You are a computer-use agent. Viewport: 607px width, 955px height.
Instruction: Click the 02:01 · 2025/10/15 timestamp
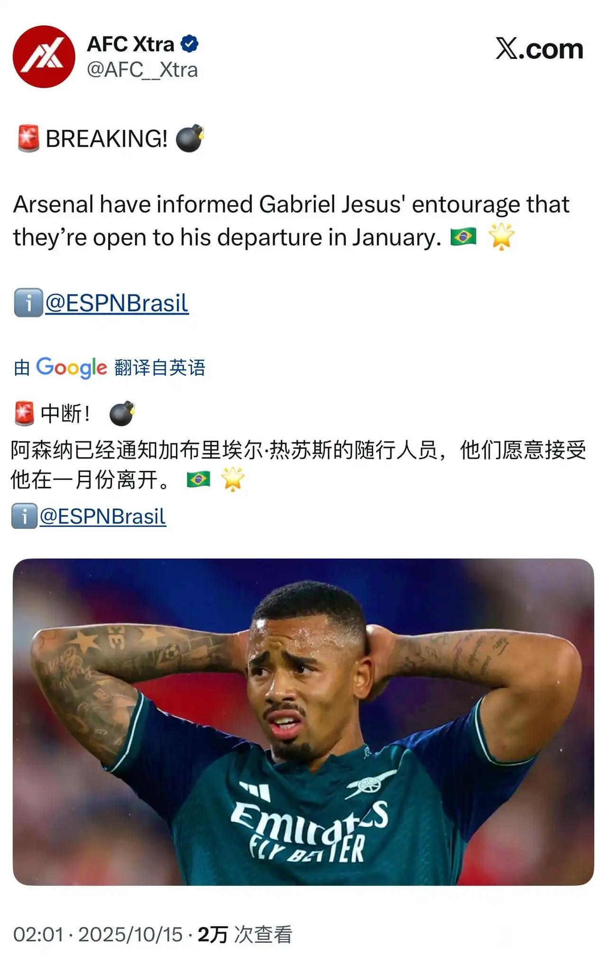(98, 935)
